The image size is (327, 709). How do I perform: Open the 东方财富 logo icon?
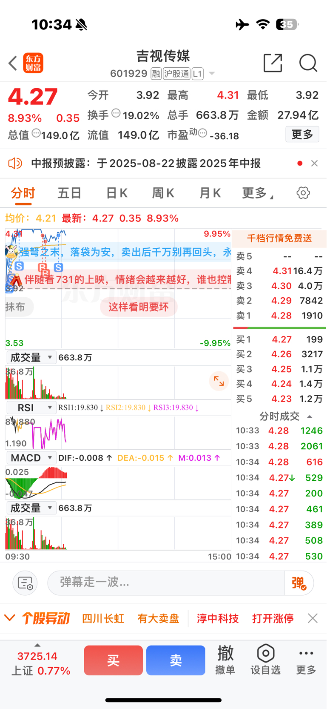tap(33, 63)
